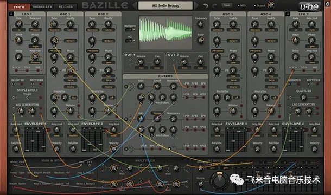The width and height of the screenshot is (331, 195).
Task: Click the plus icon beside LFO 1
Action: (x=11, y=14)
